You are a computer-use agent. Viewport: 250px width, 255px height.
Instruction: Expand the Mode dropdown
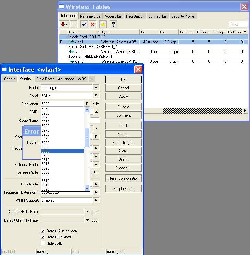pos(96,87)
